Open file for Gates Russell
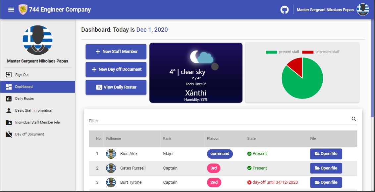The image size is (375, 192). tap(326, 168)
